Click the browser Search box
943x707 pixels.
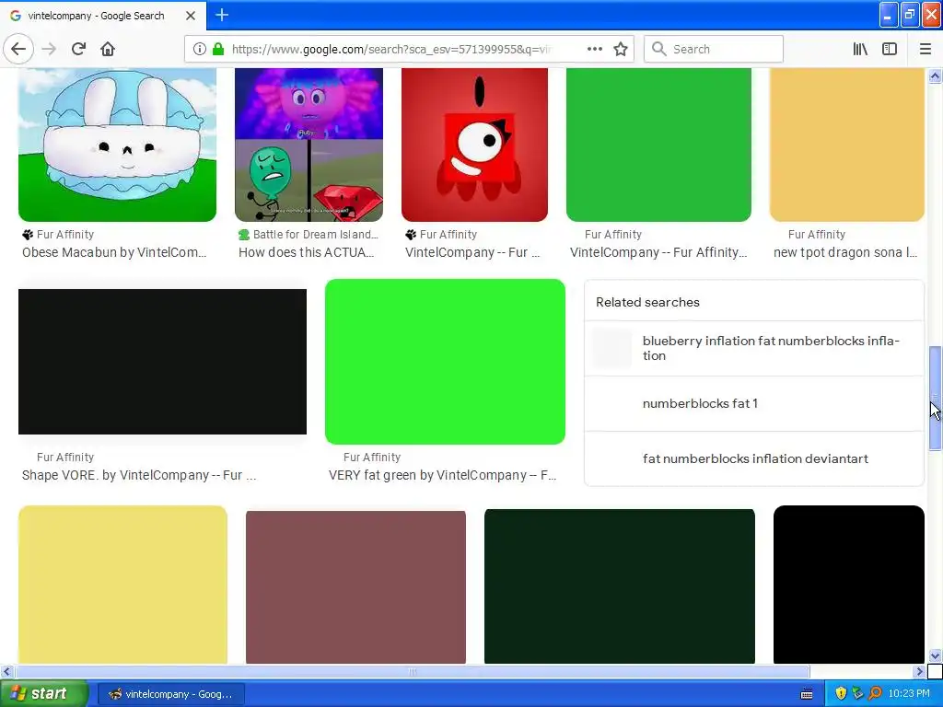tap(714, 50)
